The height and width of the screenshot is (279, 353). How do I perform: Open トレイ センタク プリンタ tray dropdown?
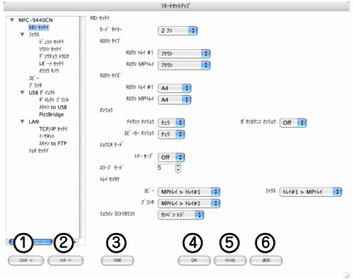(x=189, y=203)
